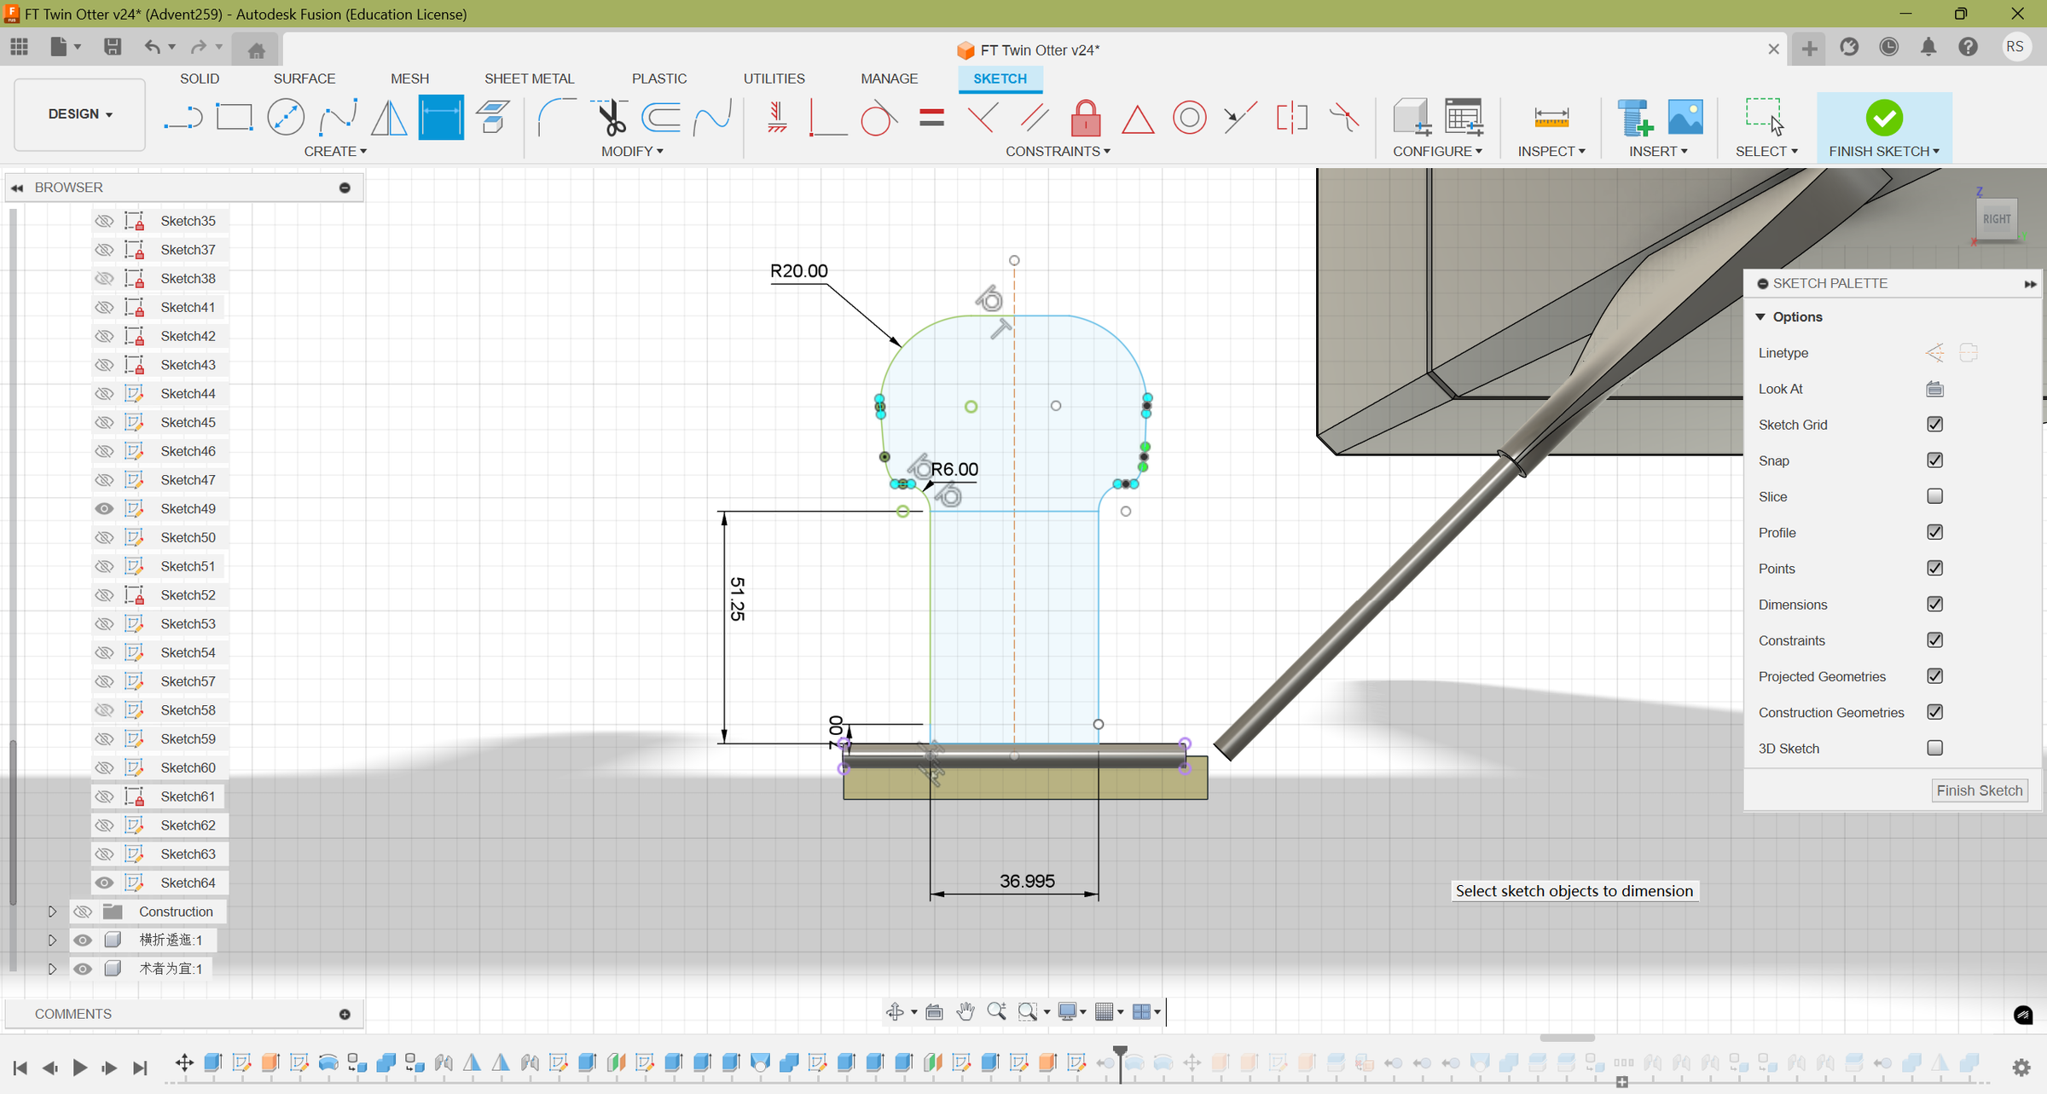Switch to the SOLID tab

tap(200, 78)
